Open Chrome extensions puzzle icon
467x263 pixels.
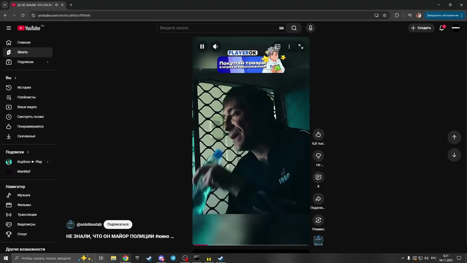[397, 15]
